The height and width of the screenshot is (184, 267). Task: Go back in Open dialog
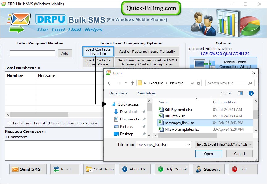[x=110, y=83]
